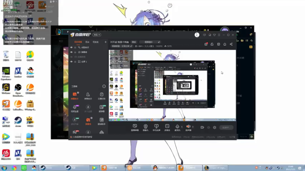Click the unlock padlock icon in toolbar

[x=212, y=44]
